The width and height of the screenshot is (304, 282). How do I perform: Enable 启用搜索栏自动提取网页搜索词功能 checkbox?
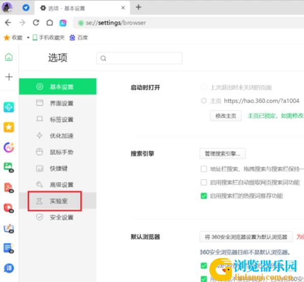coord(204,182)
